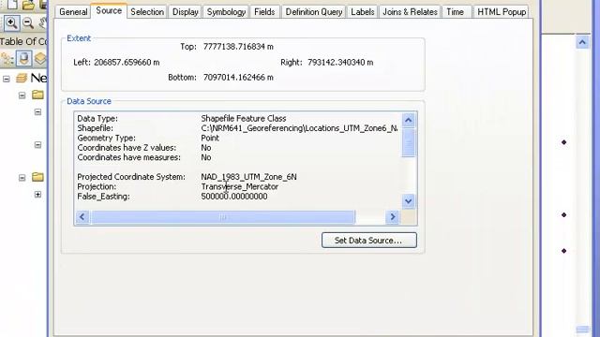Select the Shapefile Feature Class data type text

(244, 119)
